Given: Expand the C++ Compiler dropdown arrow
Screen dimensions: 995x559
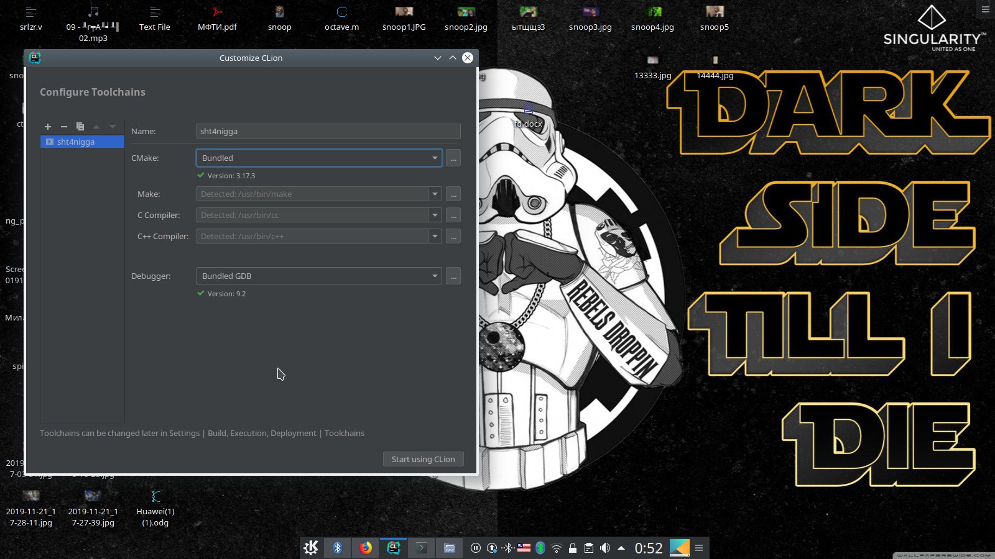Looking at the screenshot, I should click(x=435, y=236).
